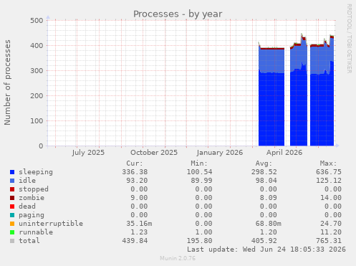Click the 'January 2026' x-axis label

click(x=220, y=153)
